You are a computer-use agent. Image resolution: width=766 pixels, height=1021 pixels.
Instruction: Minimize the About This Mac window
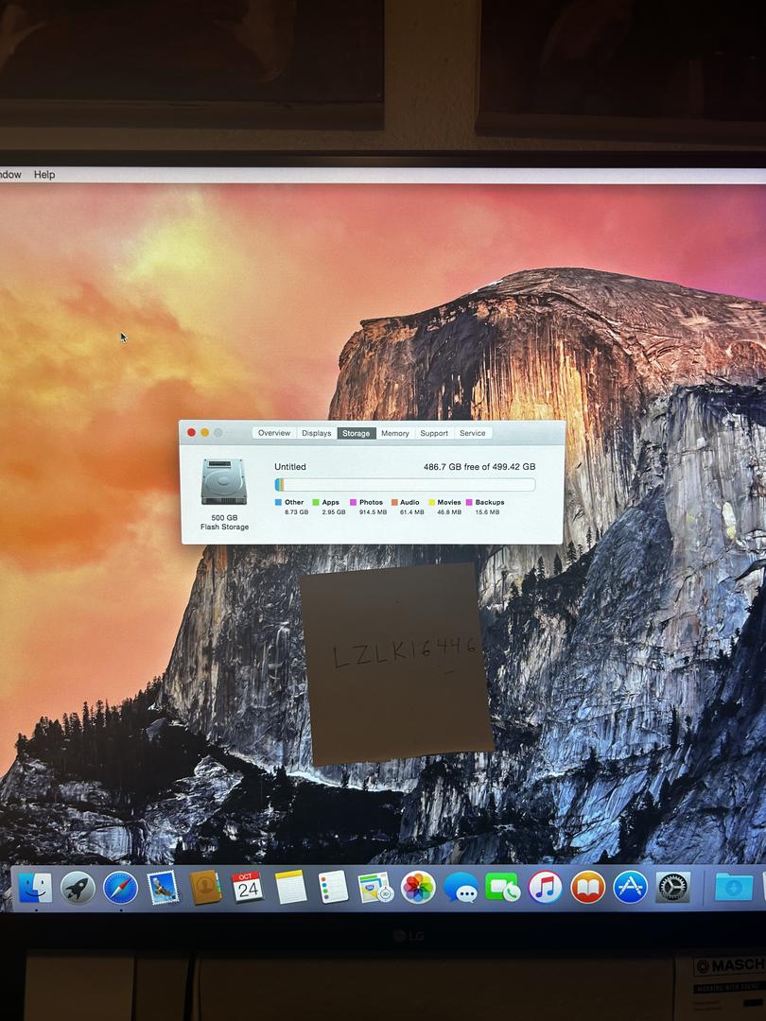click(204, 432)
